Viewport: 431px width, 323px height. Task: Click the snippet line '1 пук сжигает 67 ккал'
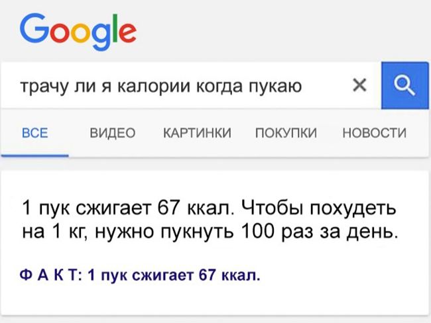[128, 207]
